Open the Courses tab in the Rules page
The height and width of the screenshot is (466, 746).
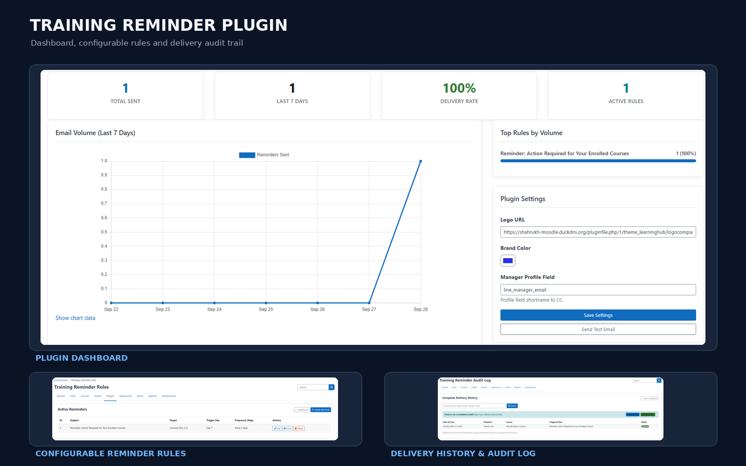coord(85,396)
